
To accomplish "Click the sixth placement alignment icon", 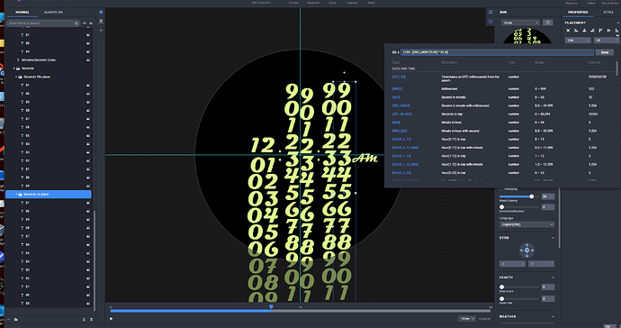I will tap(609, 31).
